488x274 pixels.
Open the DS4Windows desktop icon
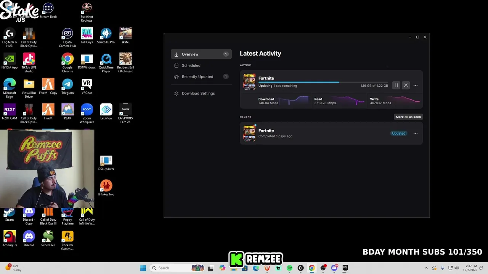click(87, 62)
